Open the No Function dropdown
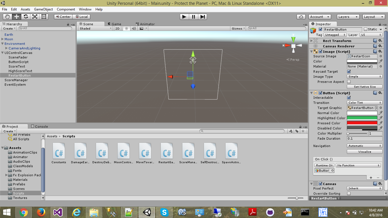388x218 pixels. coord(358,165)
